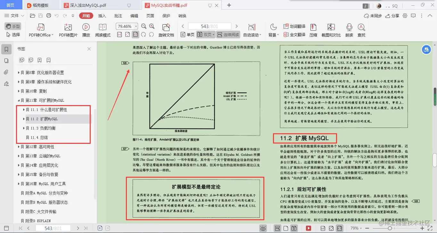Open the 文件 menu dropdown
Screen dimensions: 437x233
(x=14, y=16)
